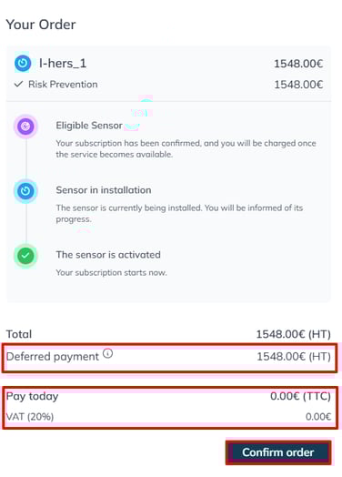Select the Eligible Sensor step heading
This screenshot has width=342, height=477.
coord(89,126)
